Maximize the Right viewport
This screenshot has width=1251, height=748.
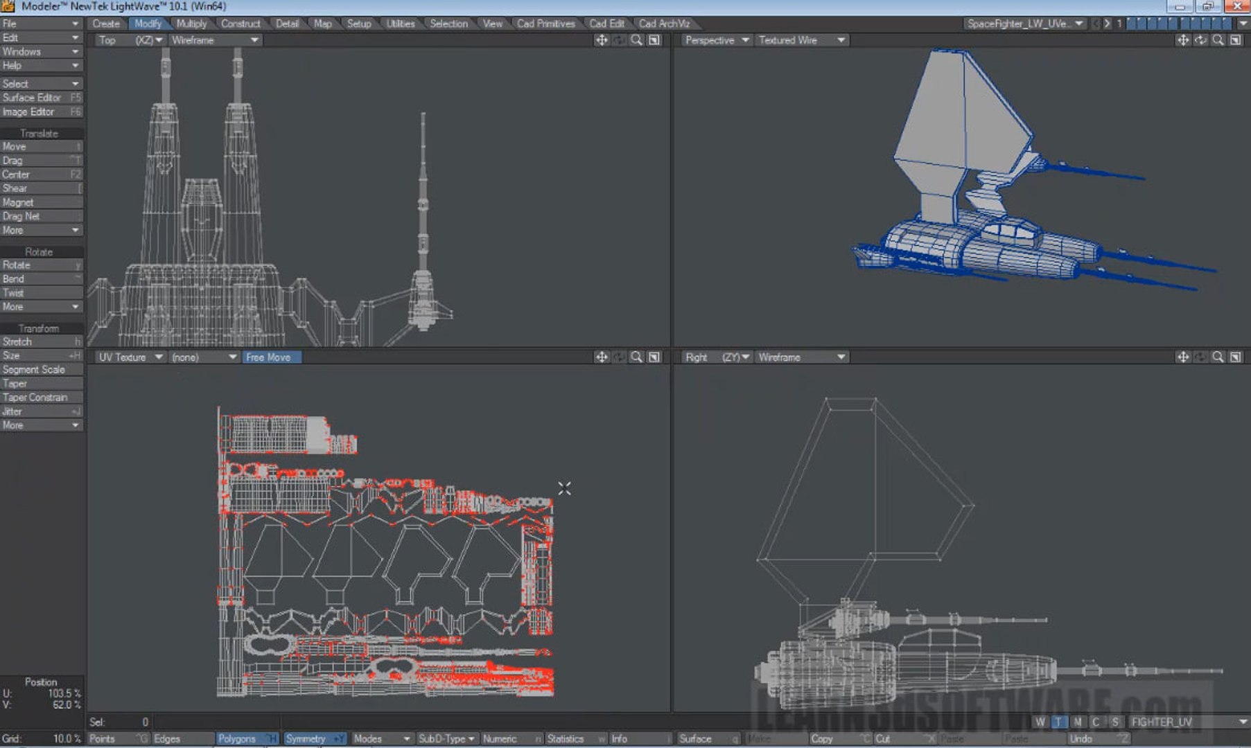[x=1236, y=357]
